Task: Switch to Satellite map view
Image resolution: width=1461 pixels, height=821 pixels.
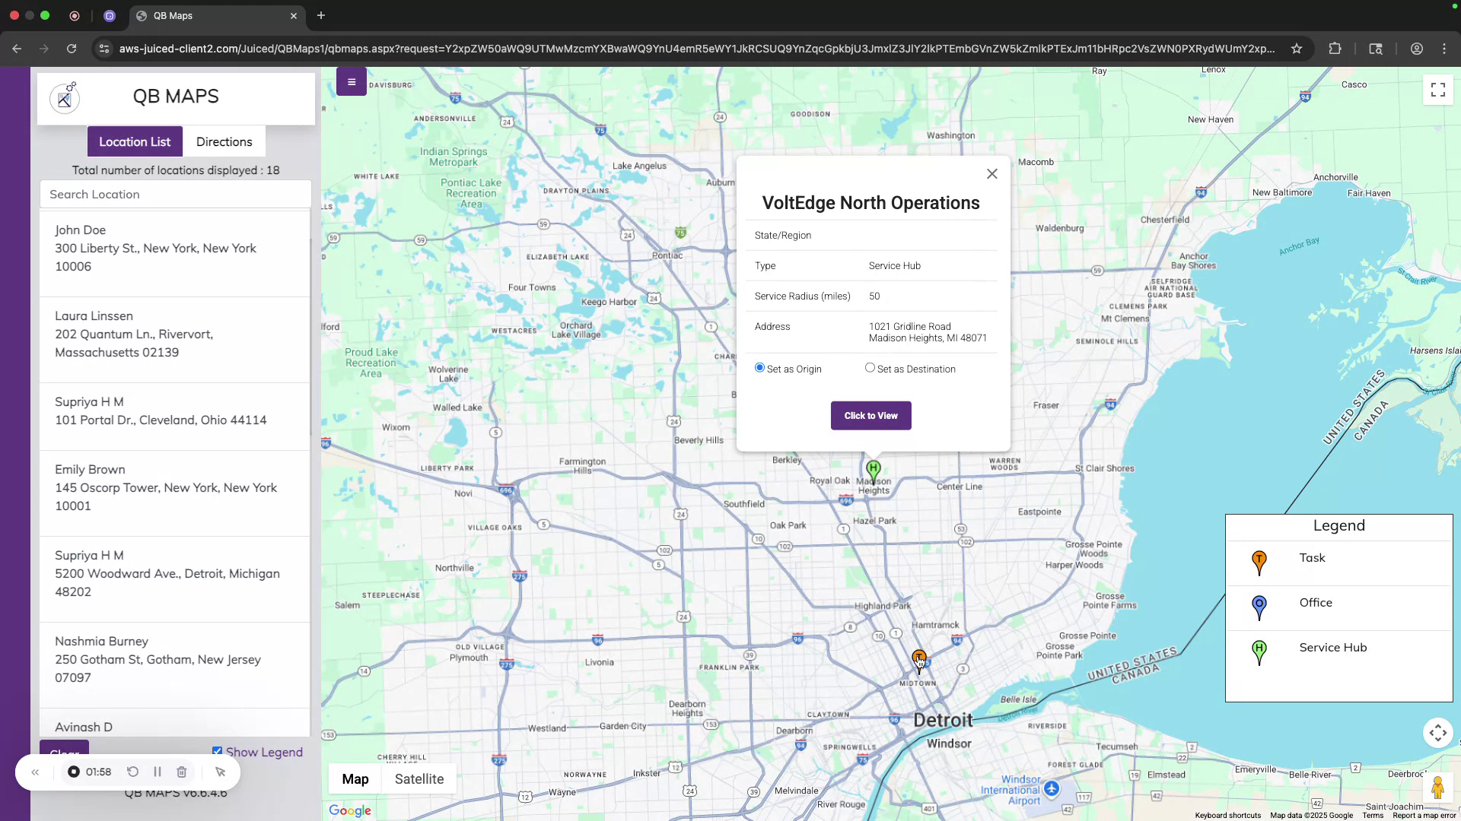Action: coord(419,778)
